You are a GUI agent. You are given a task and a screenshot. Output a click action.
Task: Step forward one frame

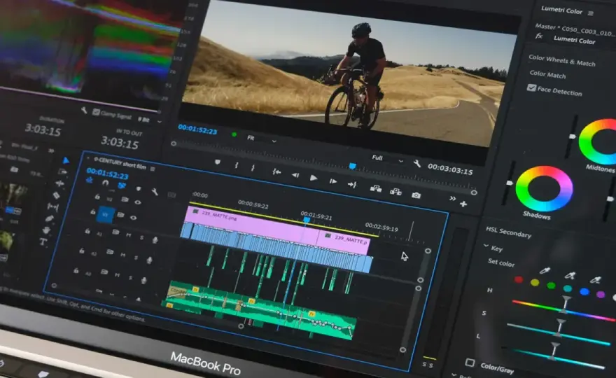(333, 181)
